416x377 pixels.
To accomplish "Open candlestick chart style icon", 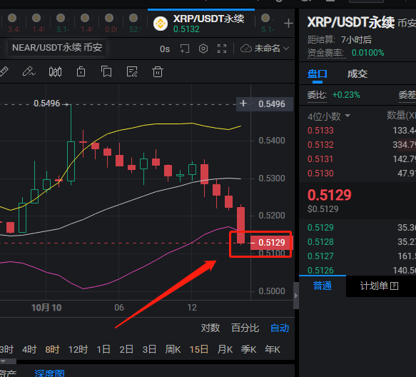I will (55, 71).
